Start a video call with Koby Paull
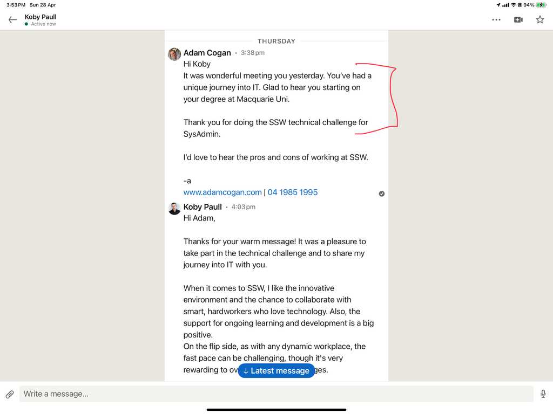 [x=518, y=19]
